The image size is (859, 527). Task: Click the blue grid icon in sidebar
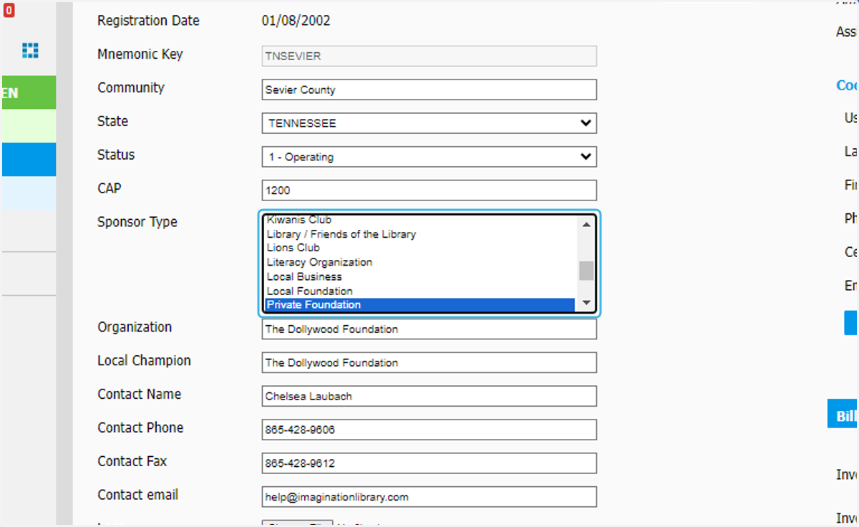tap(30, 50)
